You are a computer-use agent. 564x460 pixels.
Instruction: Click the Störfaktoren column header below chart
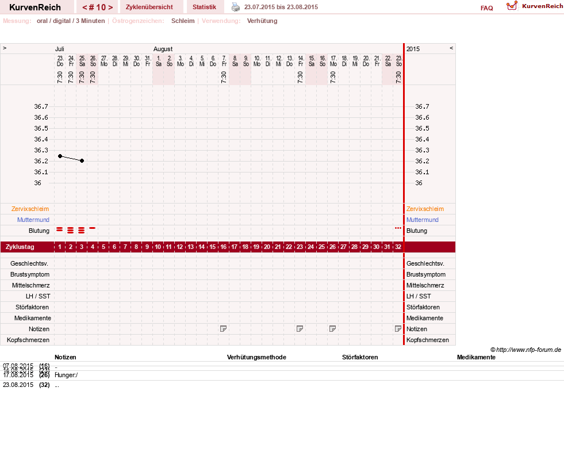point(360,357)
